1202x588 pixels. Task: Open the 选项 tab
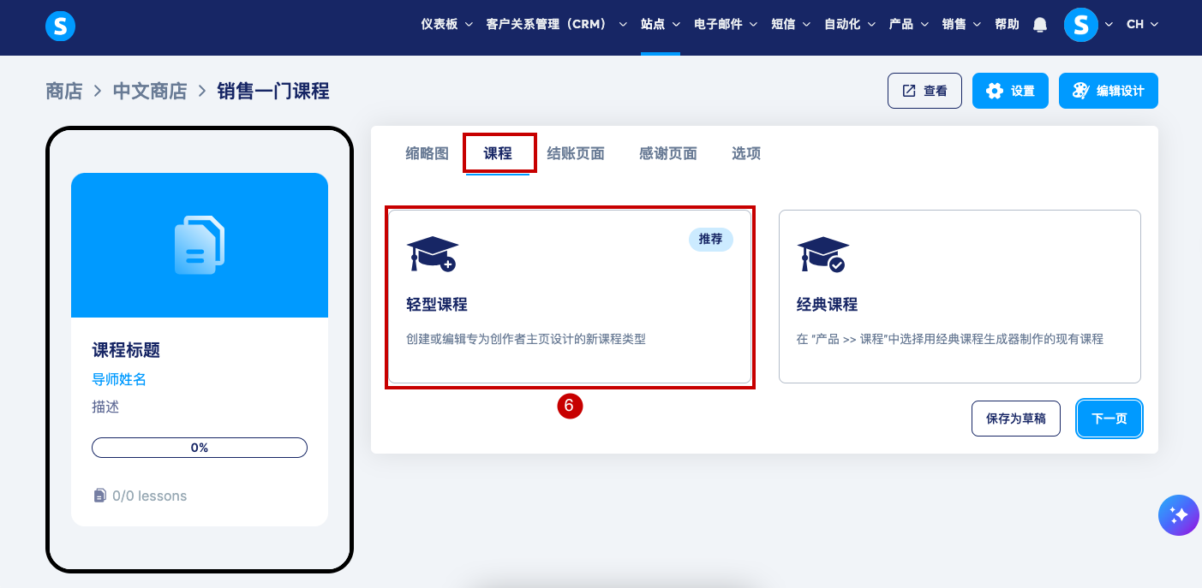pyautogui.click(x=746, y=153)
